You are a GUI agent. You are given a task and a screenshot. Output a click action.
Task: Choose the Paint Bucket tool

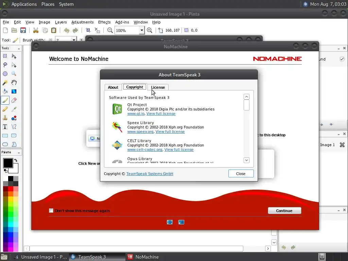coord(5,91)
